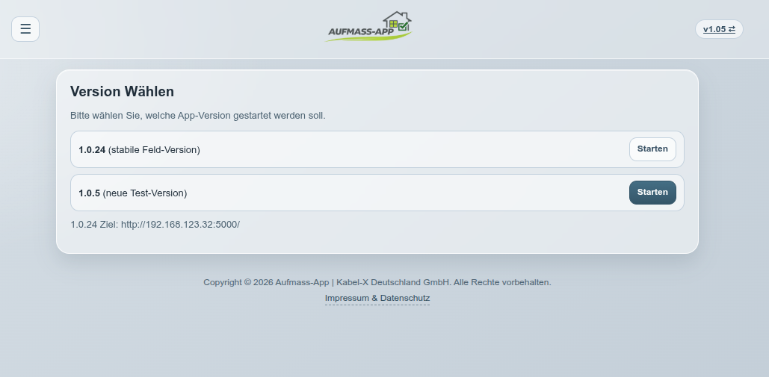This screenshot has width=769, height=377.
Task: Click the bold 1.0.5 version number
Action: coord(89,193)
